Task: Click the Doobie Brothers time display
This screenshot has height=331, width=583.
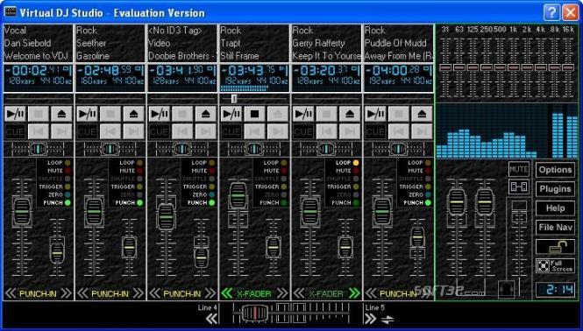Action: point(182,78)
